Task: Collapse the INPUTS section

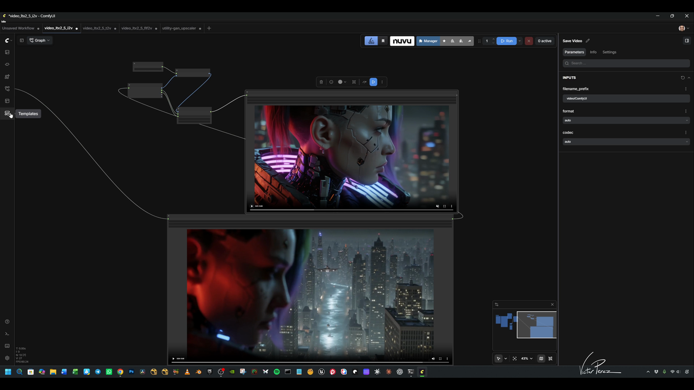Action: (688, 77)
